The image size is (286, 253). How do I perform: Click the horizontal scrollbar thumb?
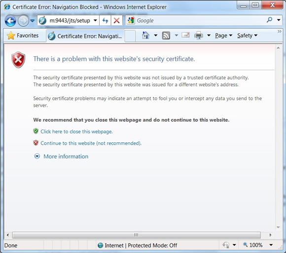coord(136,235)
